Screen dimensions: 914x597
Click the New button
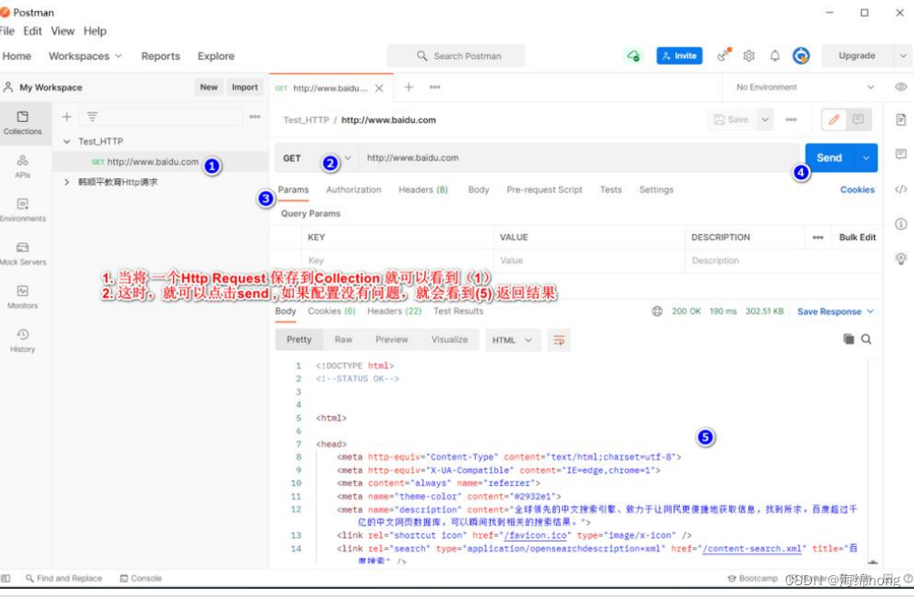208,86
